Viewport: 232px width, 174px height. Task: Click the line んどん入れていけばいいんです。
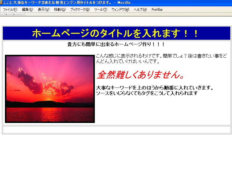[128, 61]
